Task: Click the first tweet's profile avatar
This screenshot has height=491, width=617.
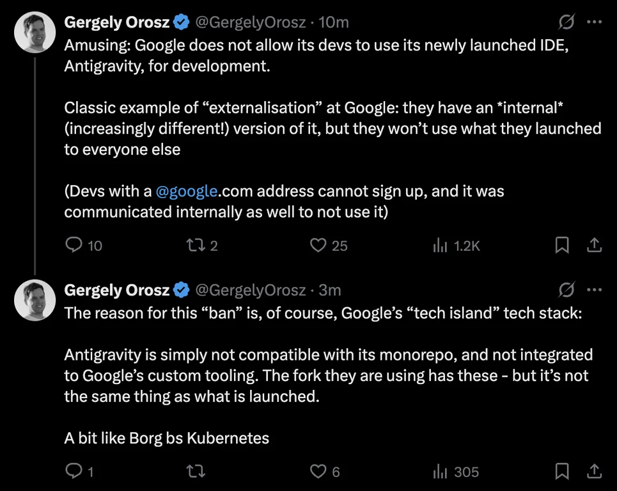Action: point(34,33)
